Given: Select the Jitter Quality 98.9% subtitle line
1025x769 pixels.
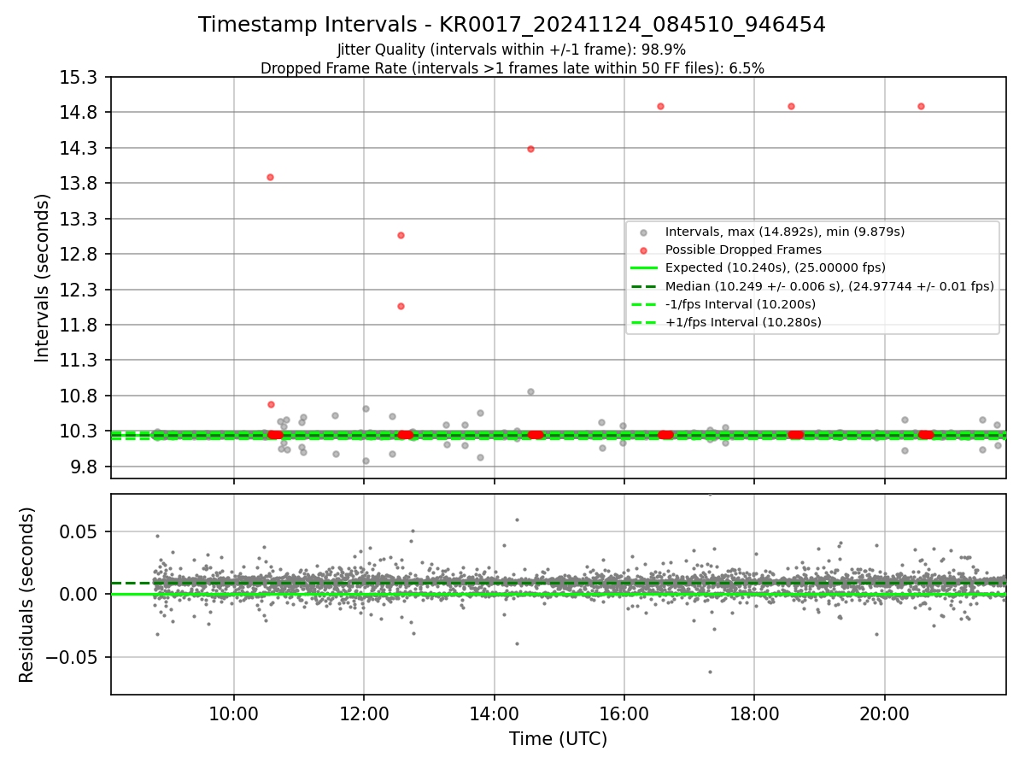Looking at the screenshot, I should coord(512,50).
